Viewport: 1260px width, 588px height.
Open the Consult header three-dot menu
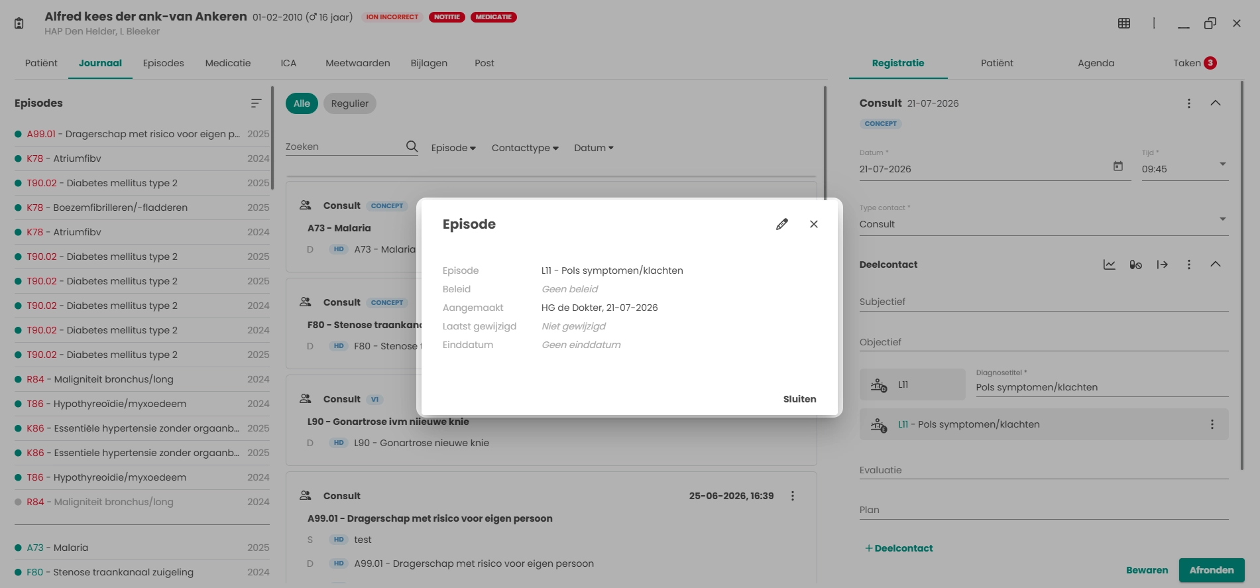tap(1189, 103)
